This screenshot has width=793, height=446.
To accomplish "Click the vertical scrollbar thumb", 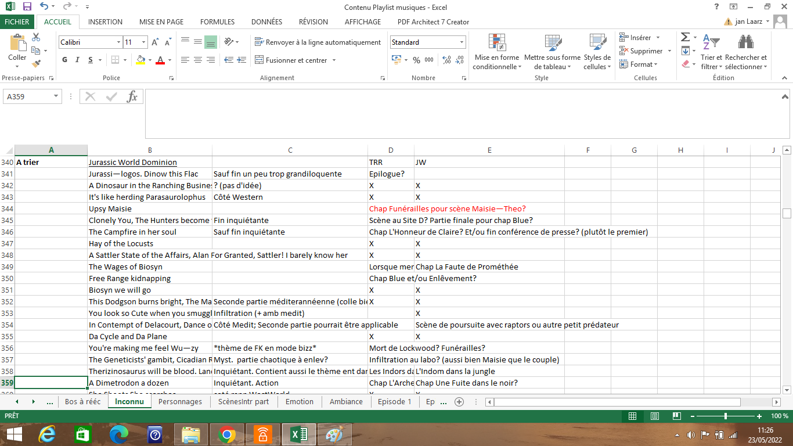I will 787,213.
